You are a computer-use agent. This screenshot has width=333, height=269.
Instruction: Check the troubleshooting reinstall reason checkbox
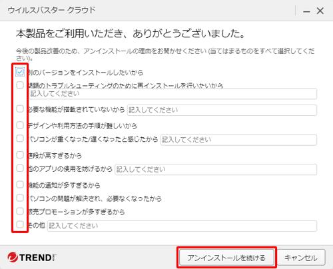[x=20, y=85]
